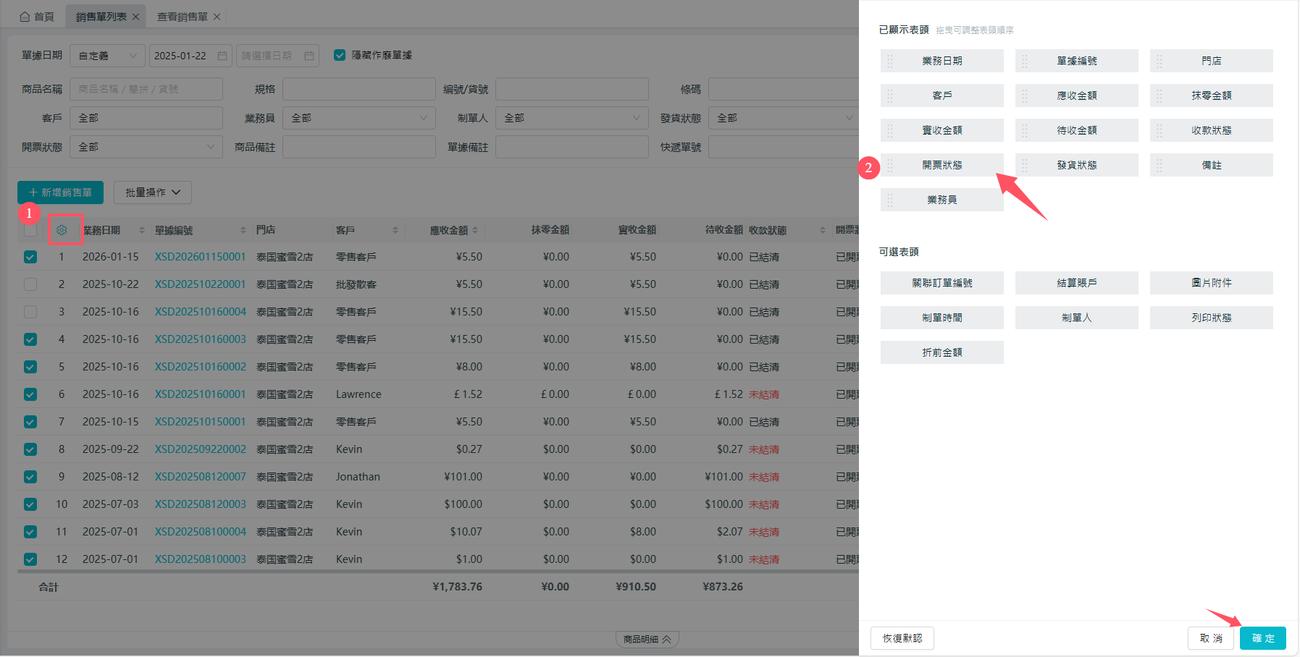1300x657 pixels.
Task: Add 結算賬戶 from optional headers
Action: pyautogui.click(x=1076, y=283)
